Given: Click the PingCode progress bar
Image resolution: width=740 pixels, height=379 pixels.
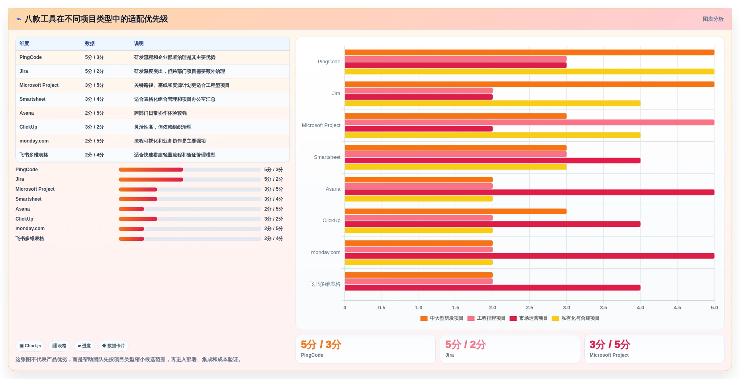Looking at the screenshot, I should [190, 170].
